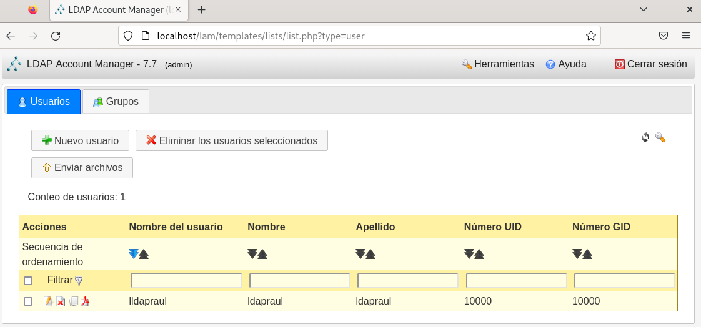The width and height of the screenshot is (701, 327).
Task: Open the Herramientas menu
Action: (497, 64)
